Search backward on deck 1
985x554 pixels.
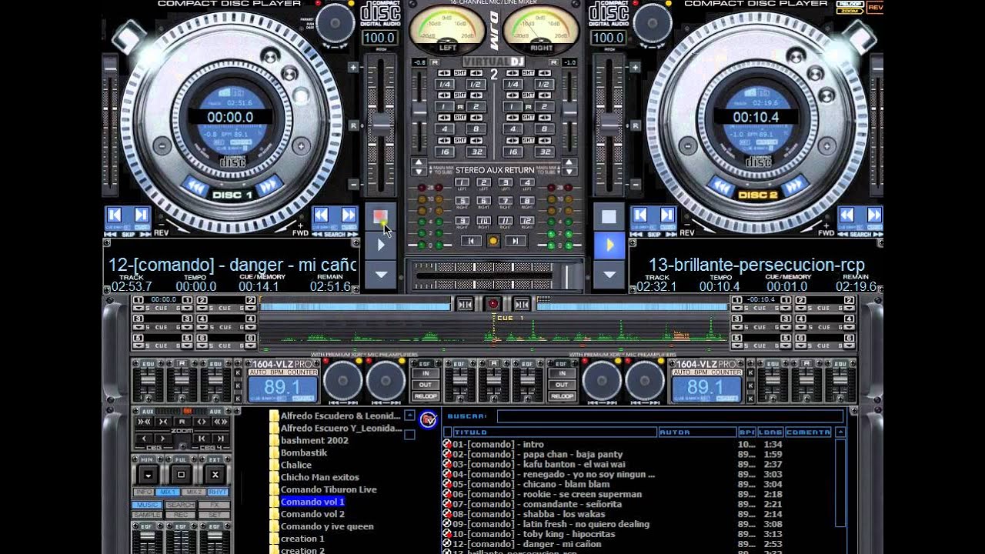(x=322, y=215)
